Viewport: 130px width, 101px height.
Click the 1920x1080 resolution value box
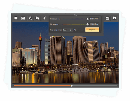94,19
